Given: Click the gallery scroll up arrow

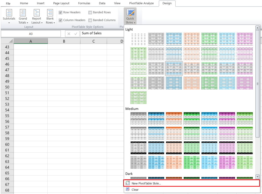Looking at the screenshot, I should point(258,28).
